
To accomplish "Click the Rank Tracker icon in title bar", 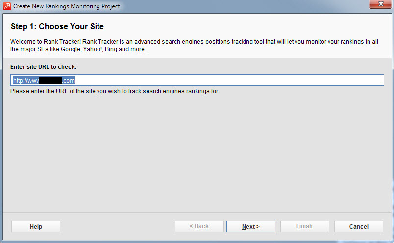I will 7,6.
